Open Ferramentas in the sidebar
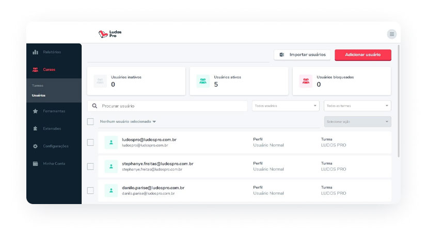 pos(54,111)
